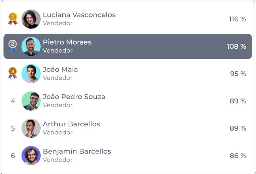Click rank number 4 in the list
This screenshot has width=256, height=174.
coord(13,101)
